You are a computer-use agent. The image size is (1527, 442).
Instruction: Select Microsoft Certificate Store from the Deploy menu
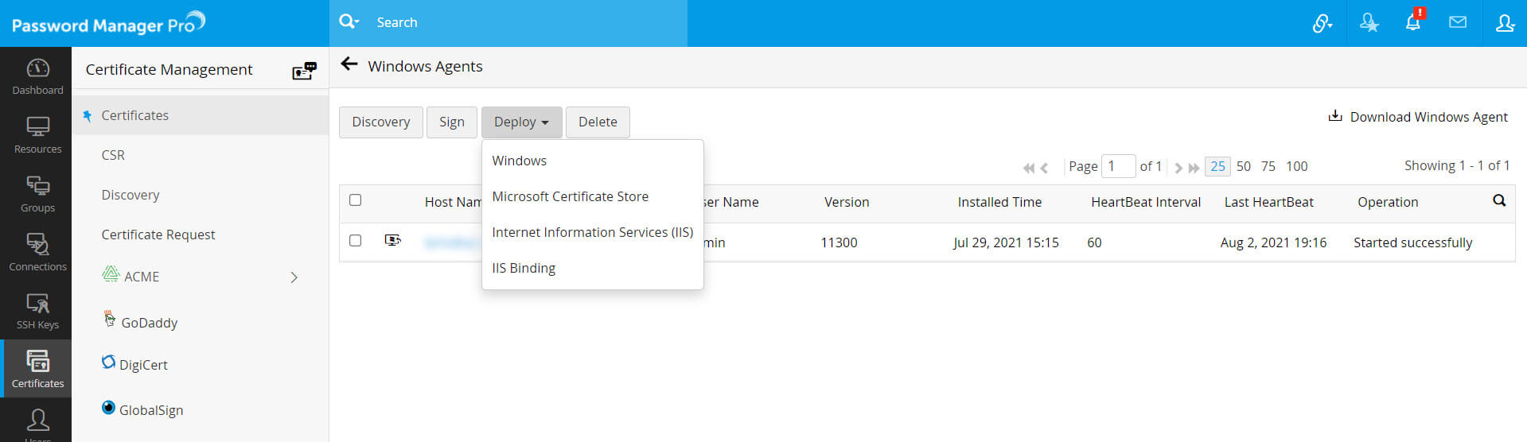(570, 196)
